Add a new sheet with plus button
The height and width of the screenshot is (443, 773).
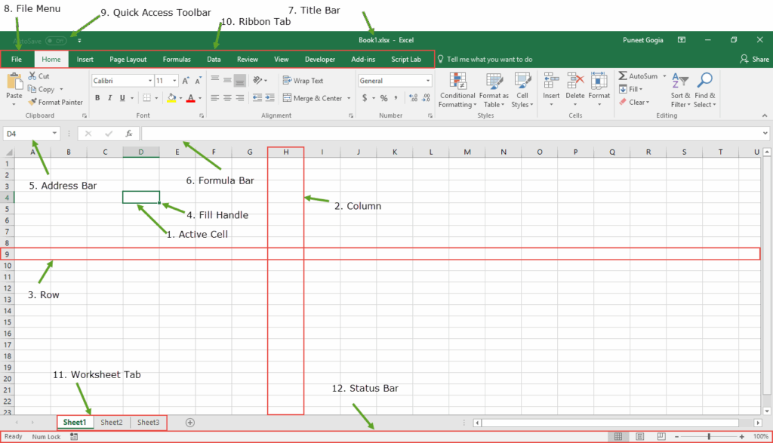click(189, 423)
